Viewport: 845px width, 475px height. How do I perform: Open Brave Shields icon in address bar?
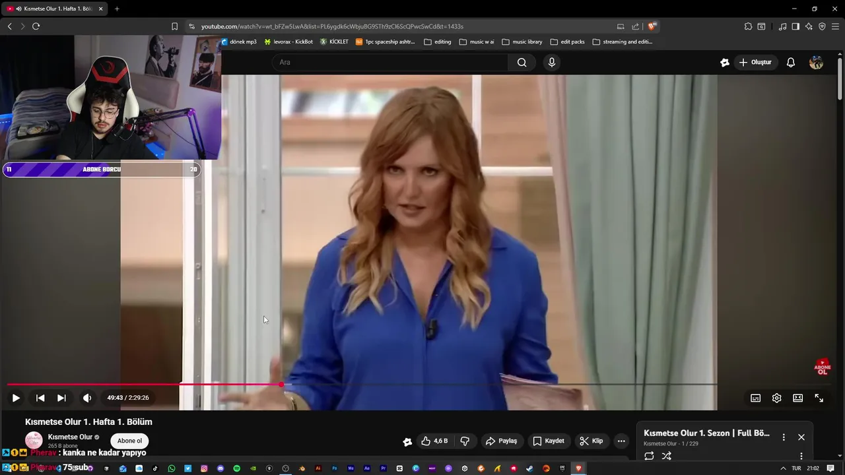point(652,26)
